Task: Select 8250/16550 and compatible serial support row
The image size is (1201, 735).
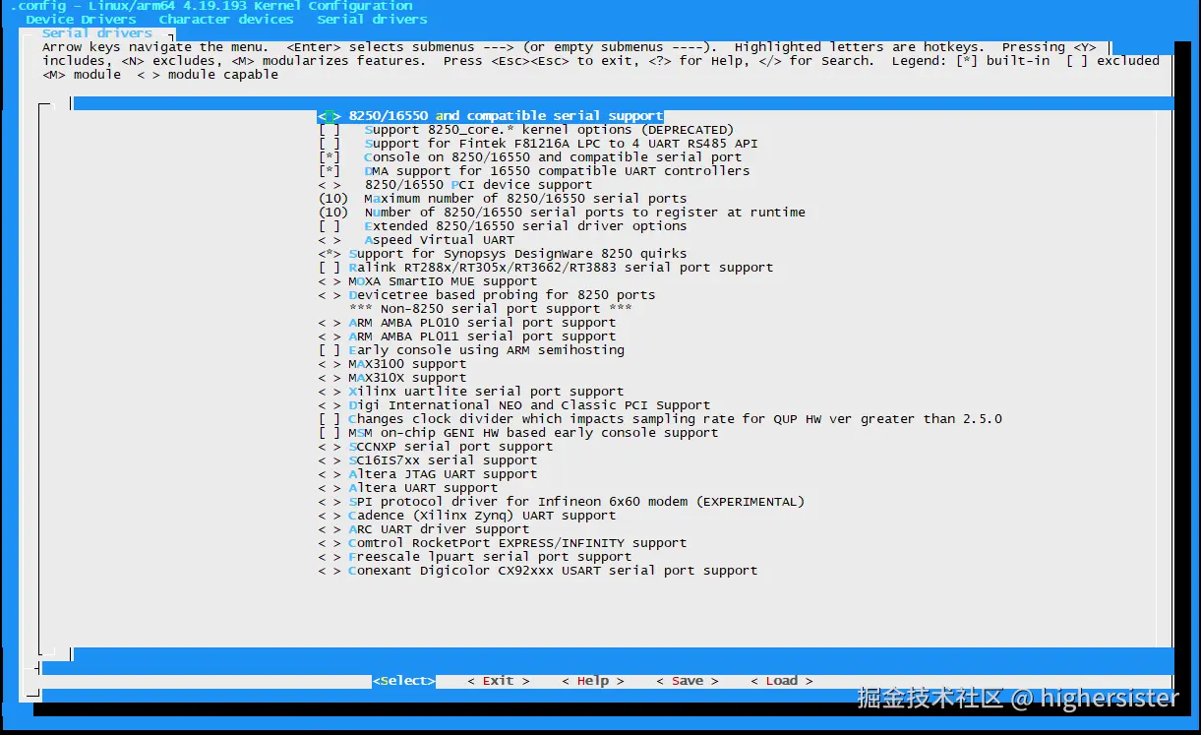Action: click(x=490, y=116)
